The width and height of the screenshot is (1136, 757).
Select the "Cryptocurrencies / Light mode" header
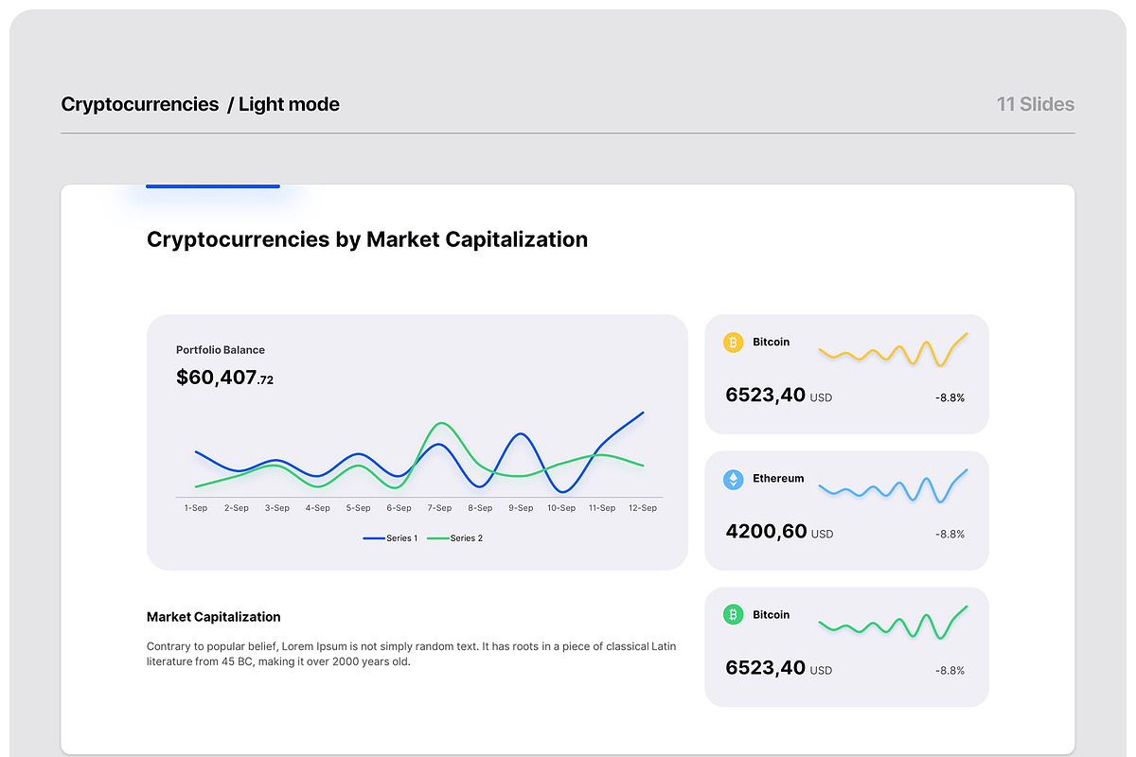[x=200, y=104]
